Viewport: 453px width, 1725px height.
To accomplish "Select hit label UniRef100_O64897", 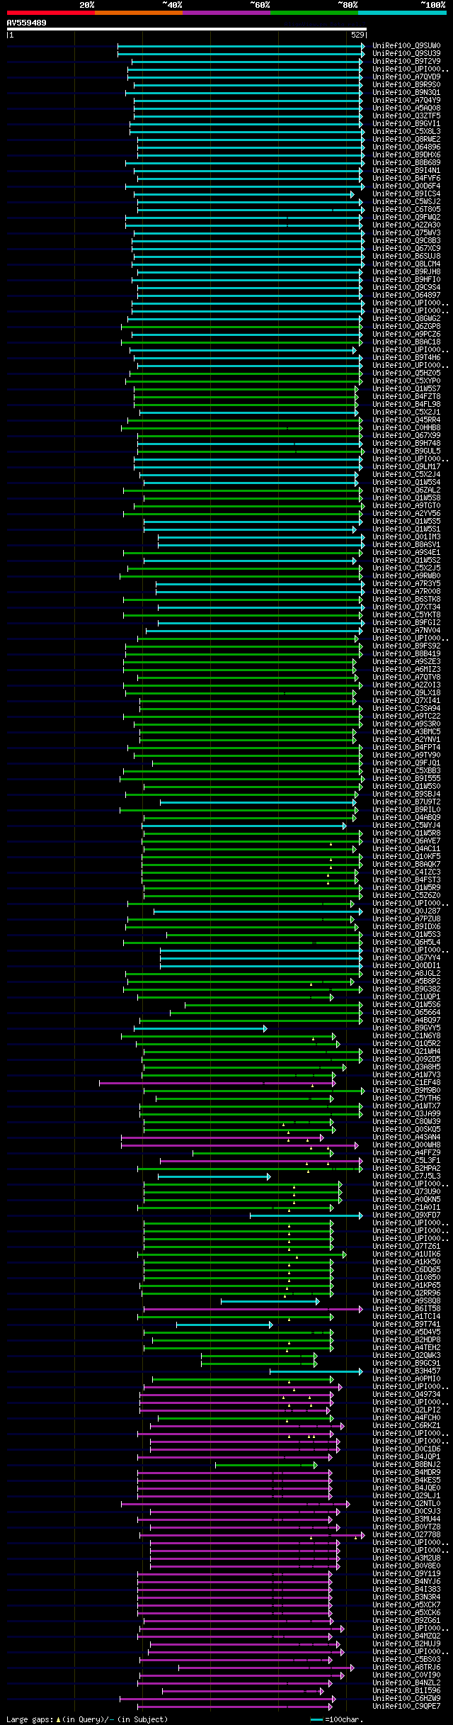I will tap(406, 296).
